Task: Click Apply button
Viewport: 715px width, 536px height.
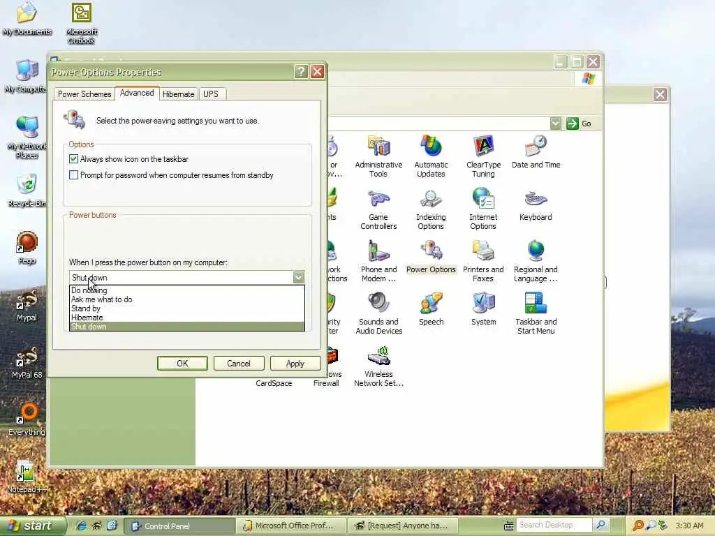Action: (295, 363)
